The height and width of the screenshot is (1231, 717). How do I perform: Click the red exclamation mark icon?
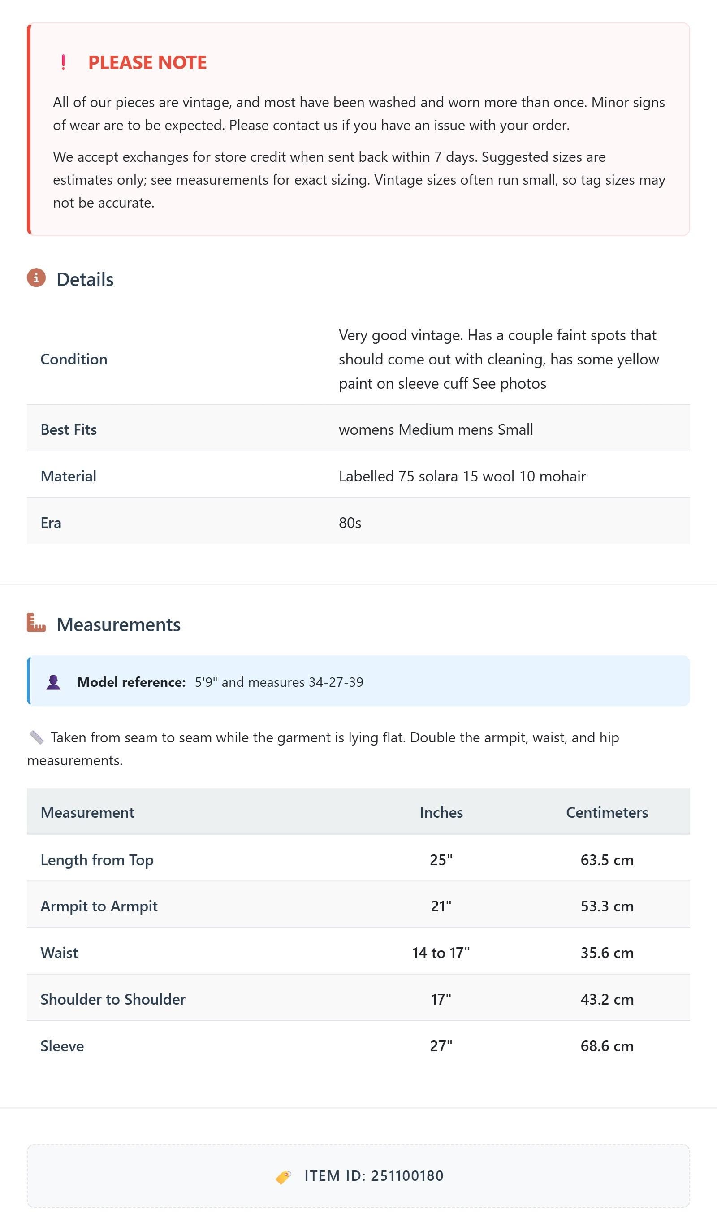[63, 62]
